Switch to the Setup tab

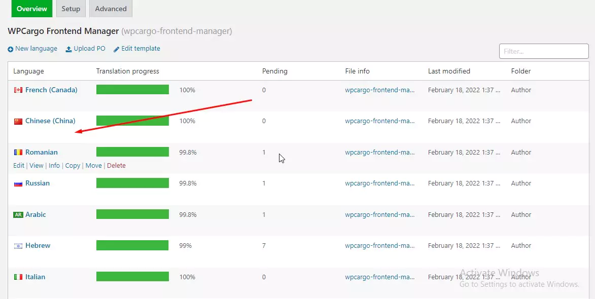(71, 9)
